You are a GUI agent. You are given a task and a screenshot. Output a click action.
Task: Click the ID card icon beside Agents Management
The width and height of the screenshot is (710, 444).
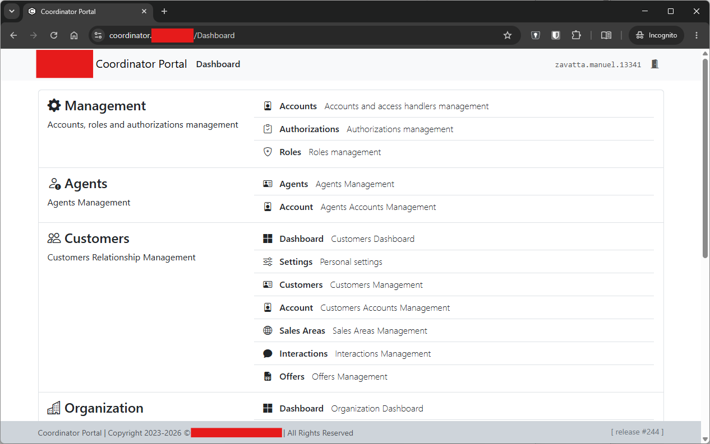point(268,184)
